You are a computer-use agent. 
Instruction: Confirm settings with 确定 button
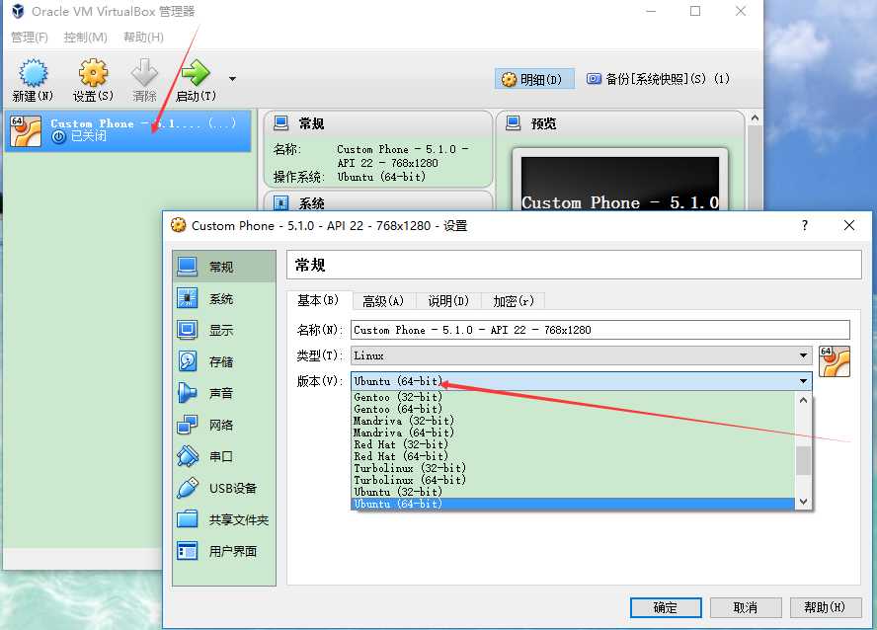pyautogui.click(x=666, y=607)
